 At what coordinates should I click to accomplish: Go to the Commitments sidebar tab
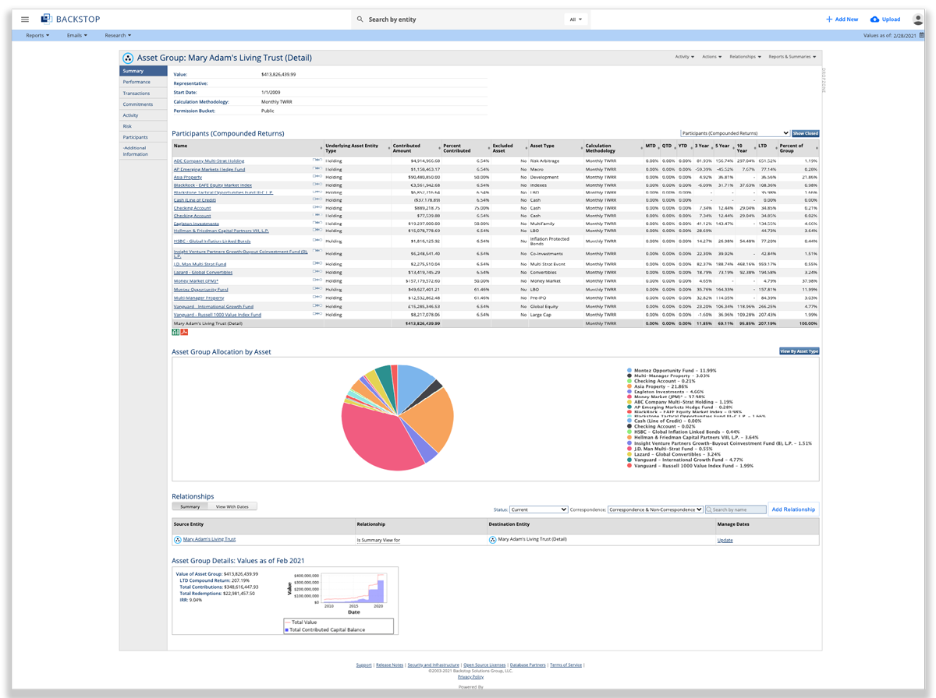tap(144, 104)
